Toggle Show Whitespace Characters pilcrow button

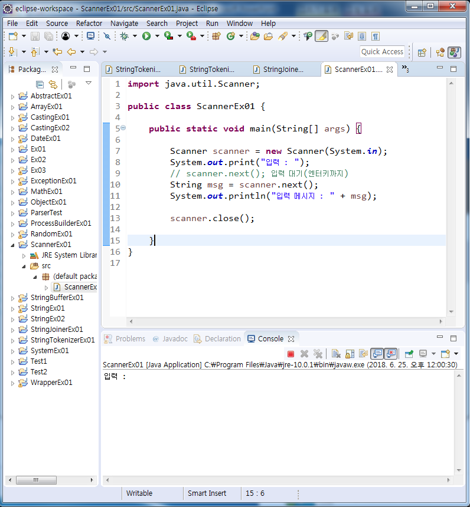pos(376,36)
